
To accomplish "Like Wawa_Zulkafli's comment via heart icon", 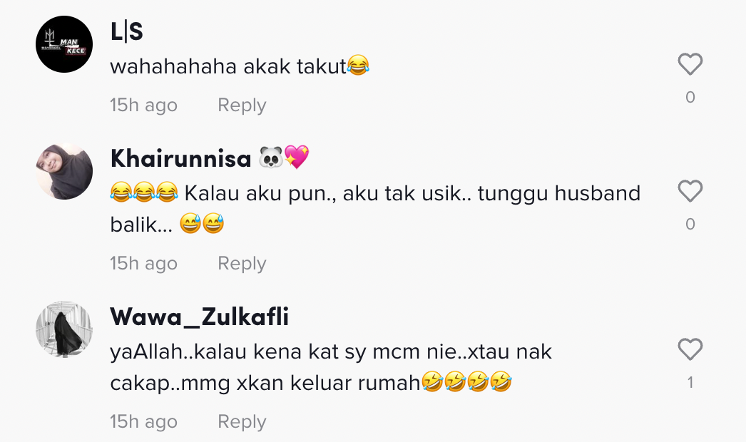I will [x=690, y=350].
